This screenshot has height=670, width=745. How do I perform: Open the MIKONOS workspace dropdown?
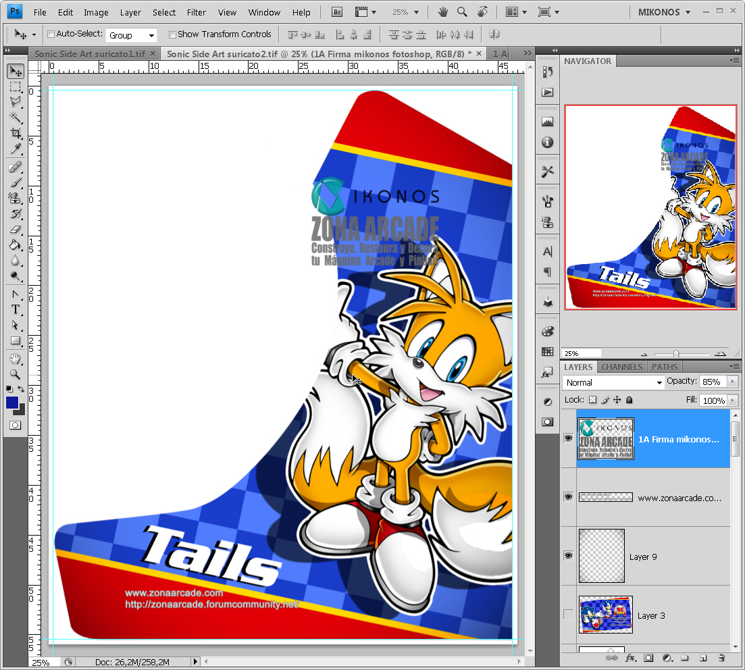[664, 12]
